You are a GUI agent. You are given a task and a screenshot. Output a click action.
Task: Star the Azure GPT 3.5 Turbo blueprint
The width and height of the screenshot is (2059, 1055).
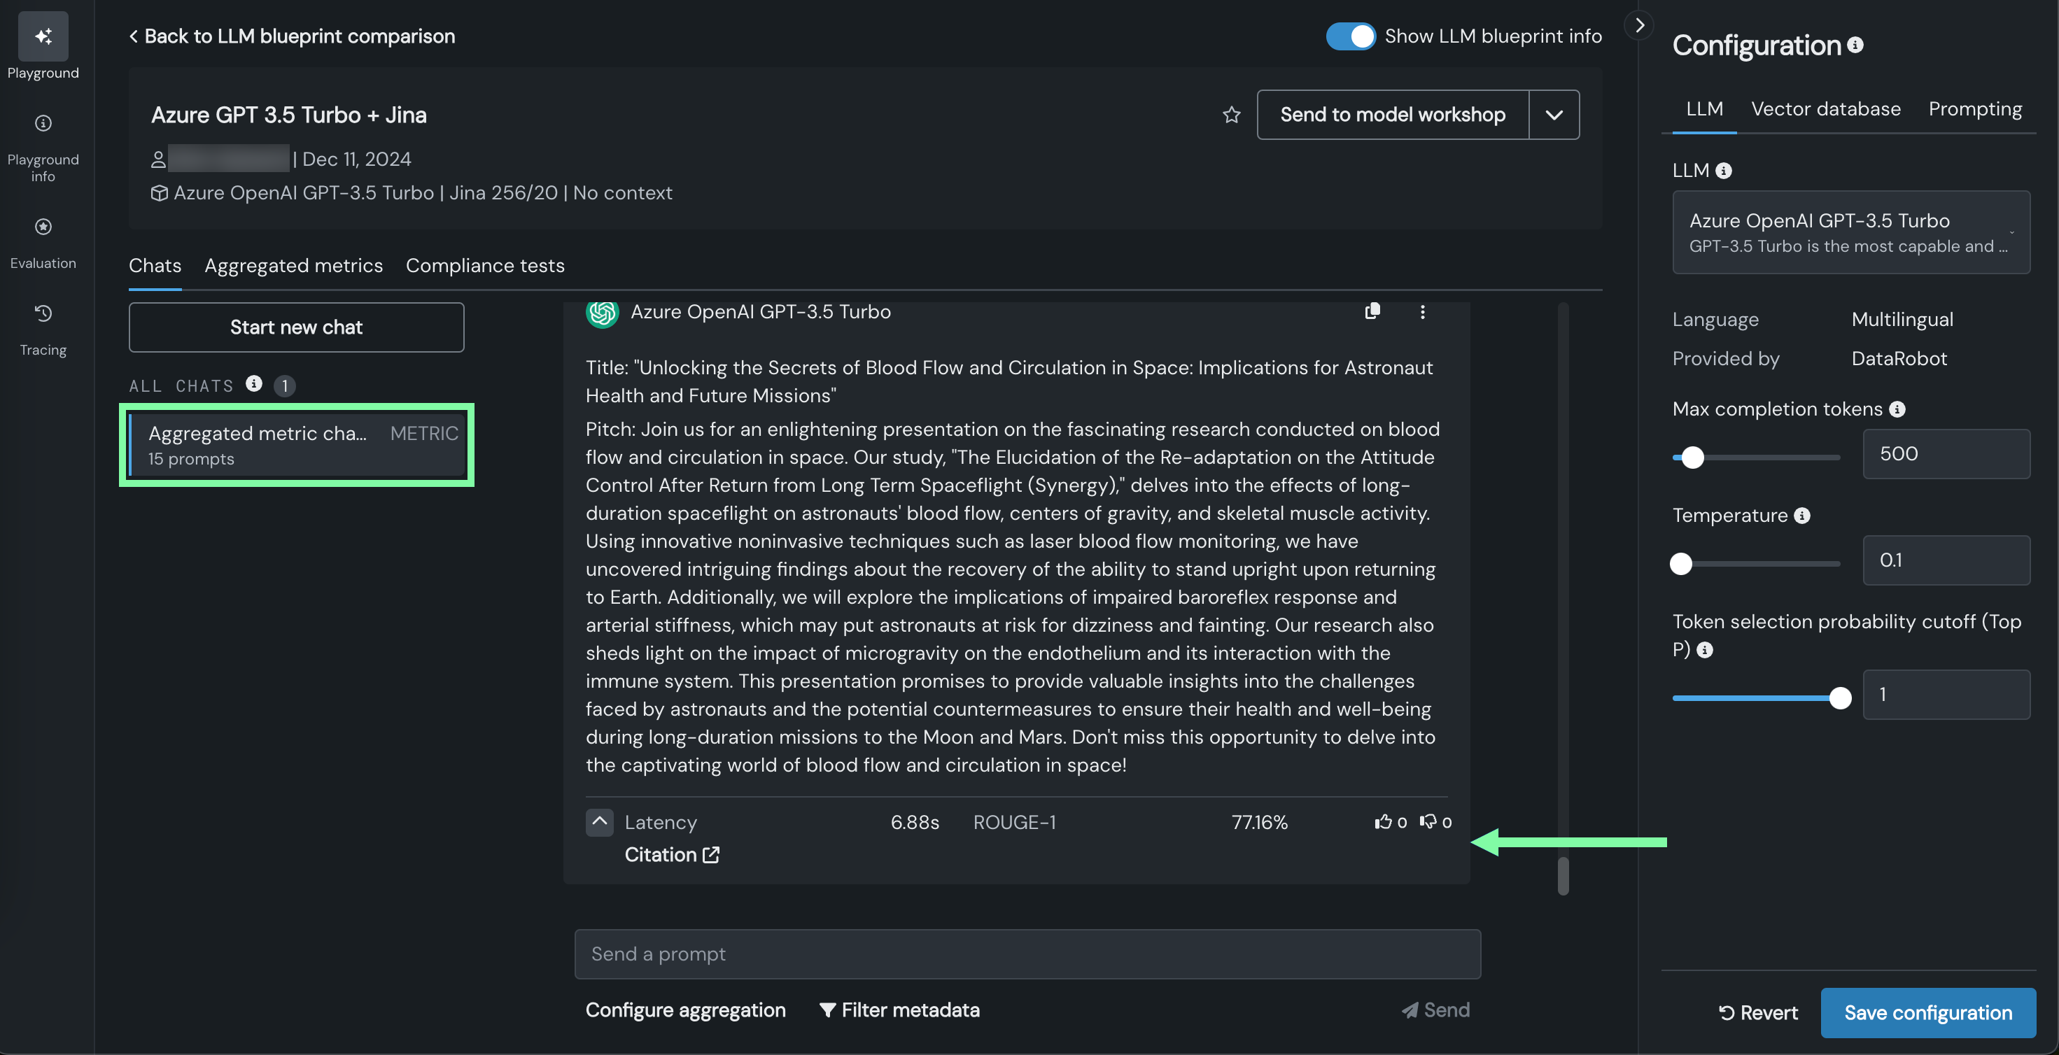coord(1231,115)
